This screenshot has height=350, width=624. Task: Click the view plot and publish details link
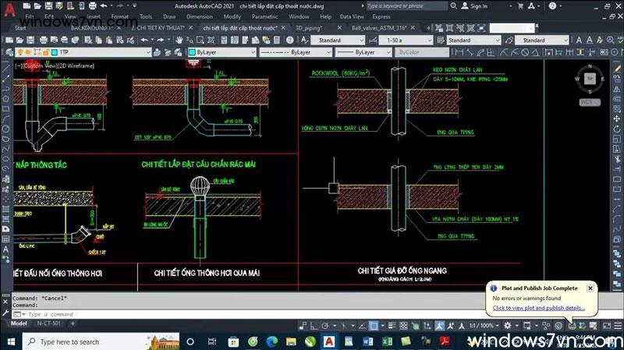click(538, 308)
